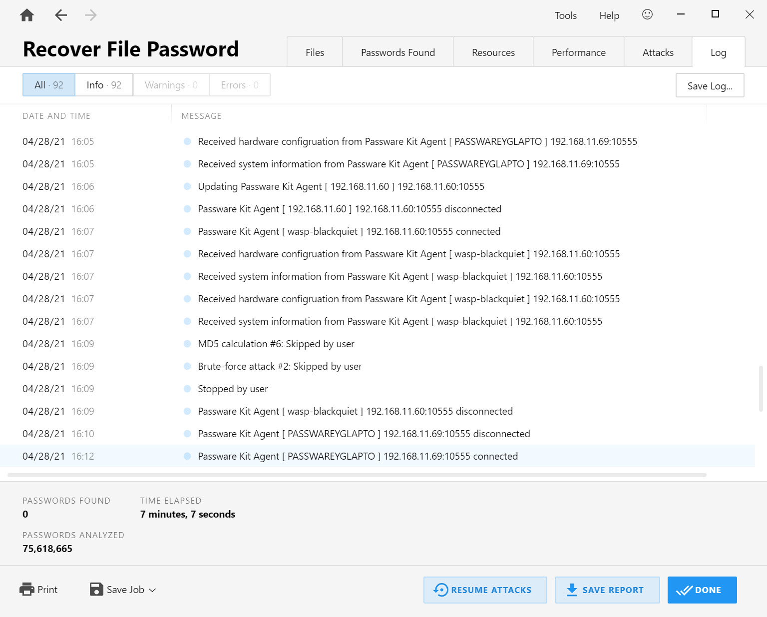Expand the Save Job dropdown arrow
The width and height of the screenshot is (767, 617).
coord(152,590)
